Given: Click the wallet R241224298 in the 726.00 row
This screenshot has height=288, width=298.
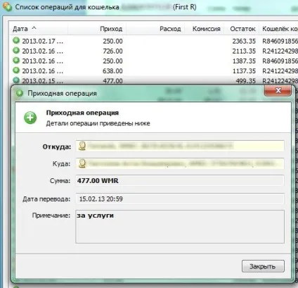Looking at the screenshot, I should [280, 51].
